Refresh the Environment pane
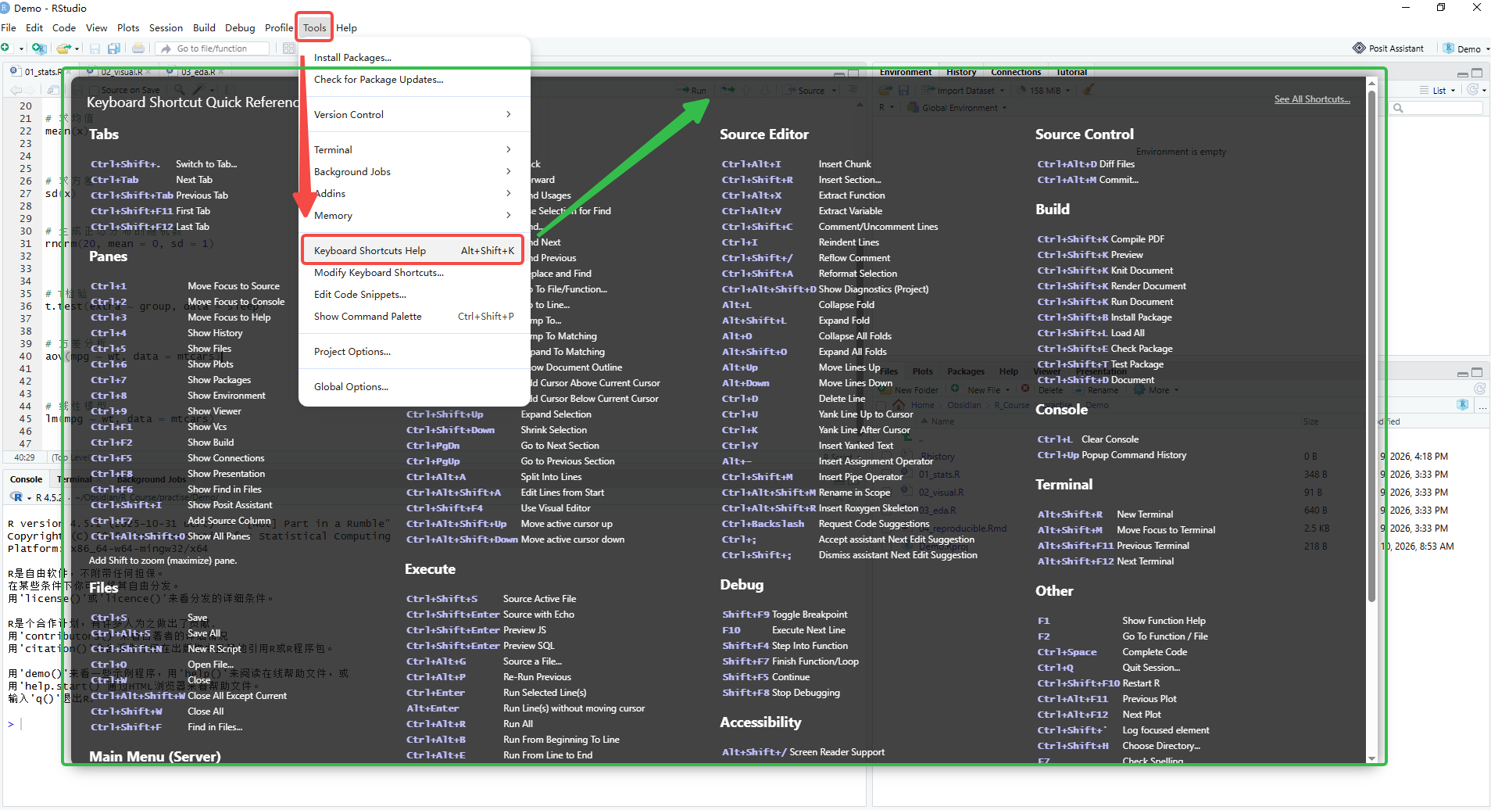1491x810 pixels. pyautogui.click(x=1472, y=90)
